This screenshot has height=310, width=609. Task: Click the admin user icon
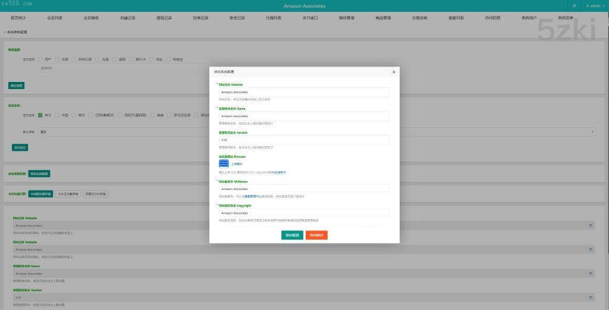pos(588,6)
